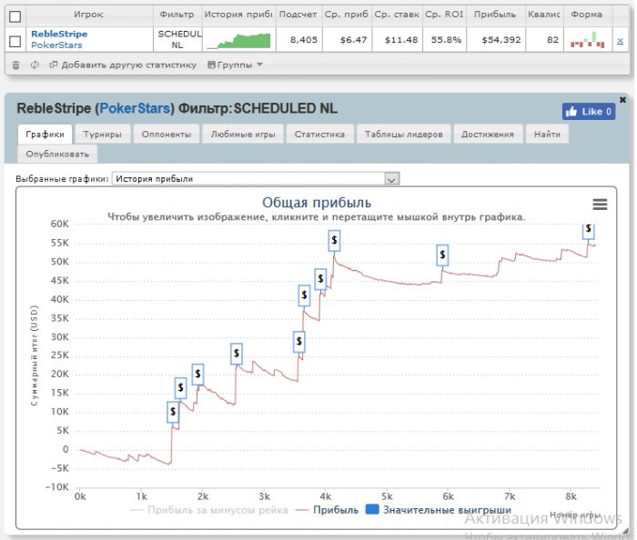637x540 pixels.
Task: Click the trash delete icon below the table
Action: [x=15, y=65]
